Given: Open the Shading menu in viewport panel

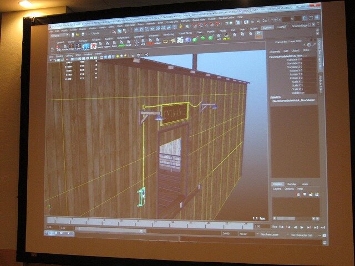Looking at the screenshot, I should pyautogui.click(x=59, y=56).
